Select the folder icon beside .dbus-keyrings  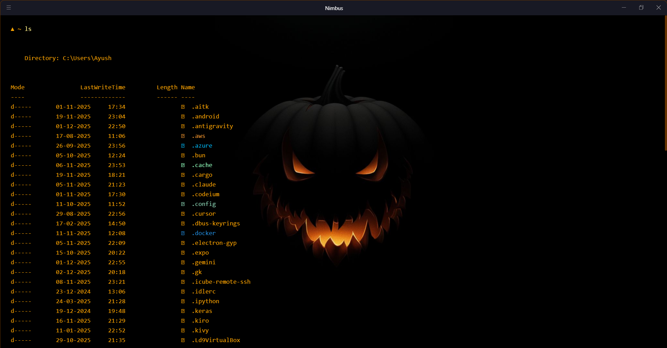click(x=183, y=224)
